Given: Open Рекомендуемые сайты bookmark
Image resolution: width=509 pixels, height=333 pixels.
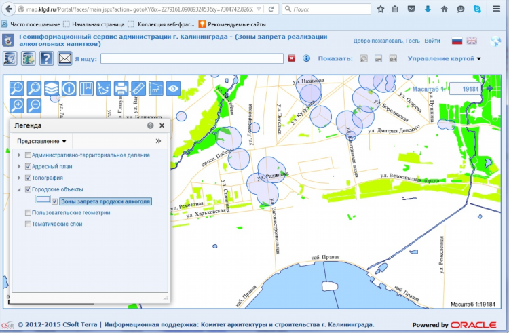Looking at the screenshot, I should pos(232,24).
